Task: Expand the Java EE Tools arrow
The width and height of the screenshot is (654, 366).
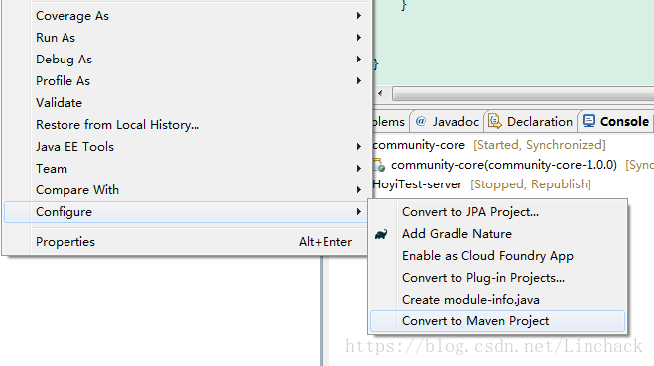Action: click(x=358, y=147)
